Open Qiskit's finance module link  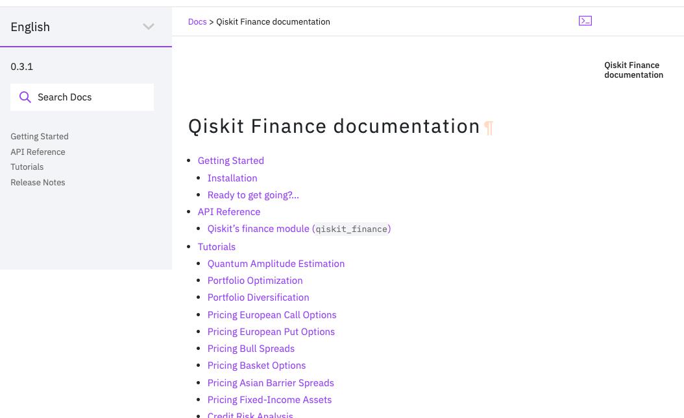[299, 229]
